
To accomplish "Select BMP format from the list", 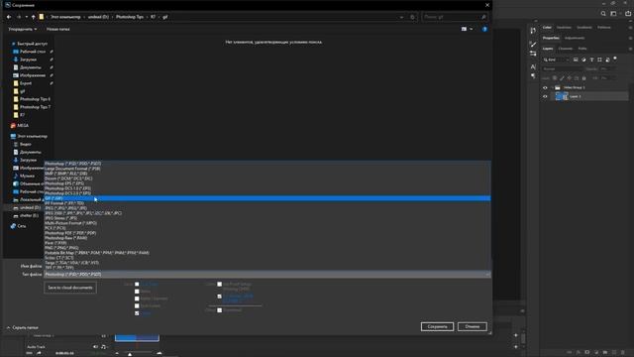I will tap(267, 174).
